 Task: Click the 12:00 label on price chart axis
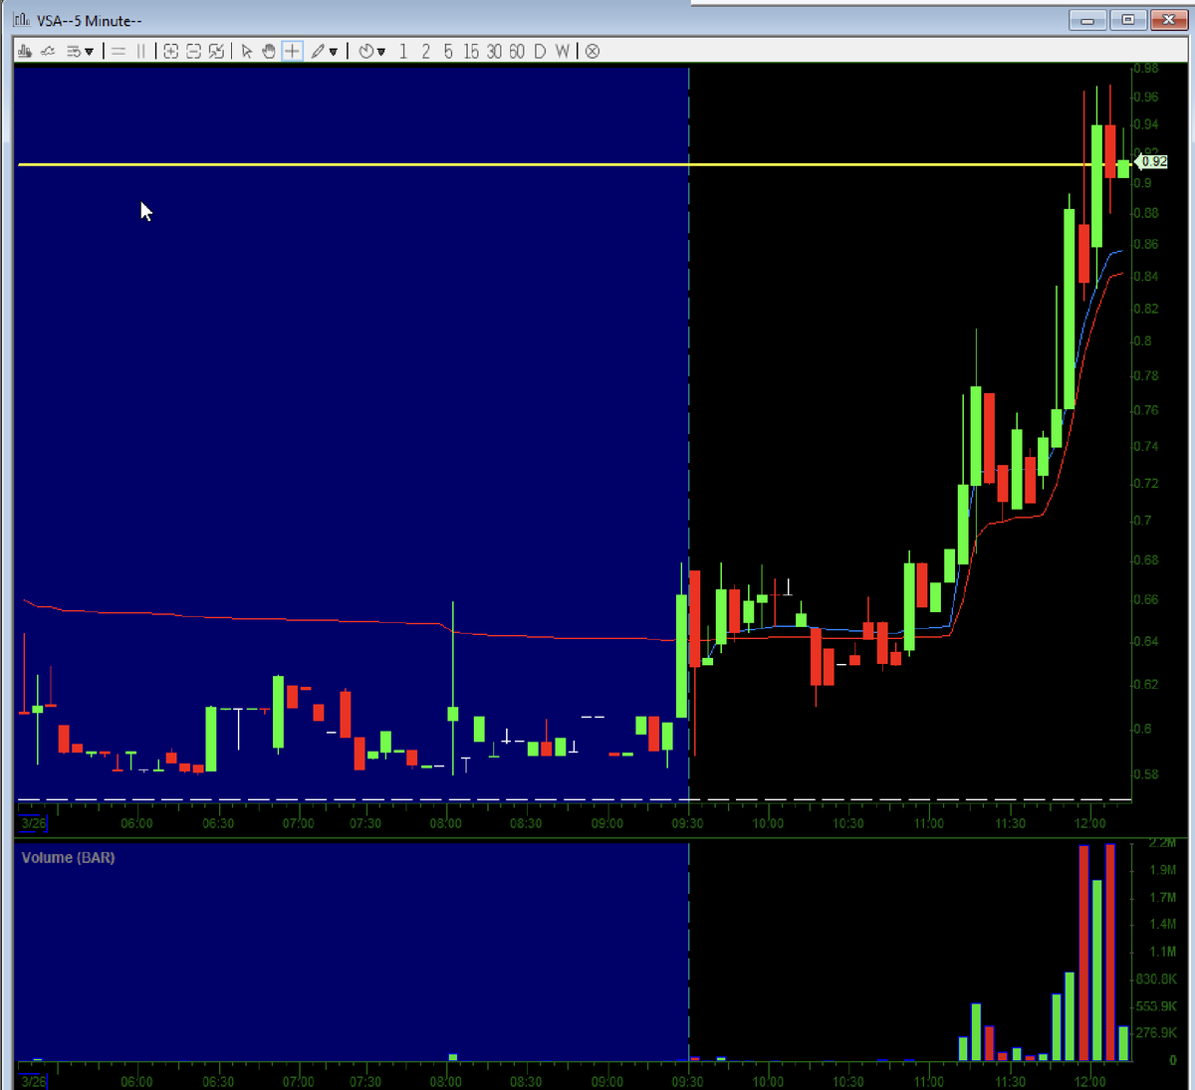1090,823
